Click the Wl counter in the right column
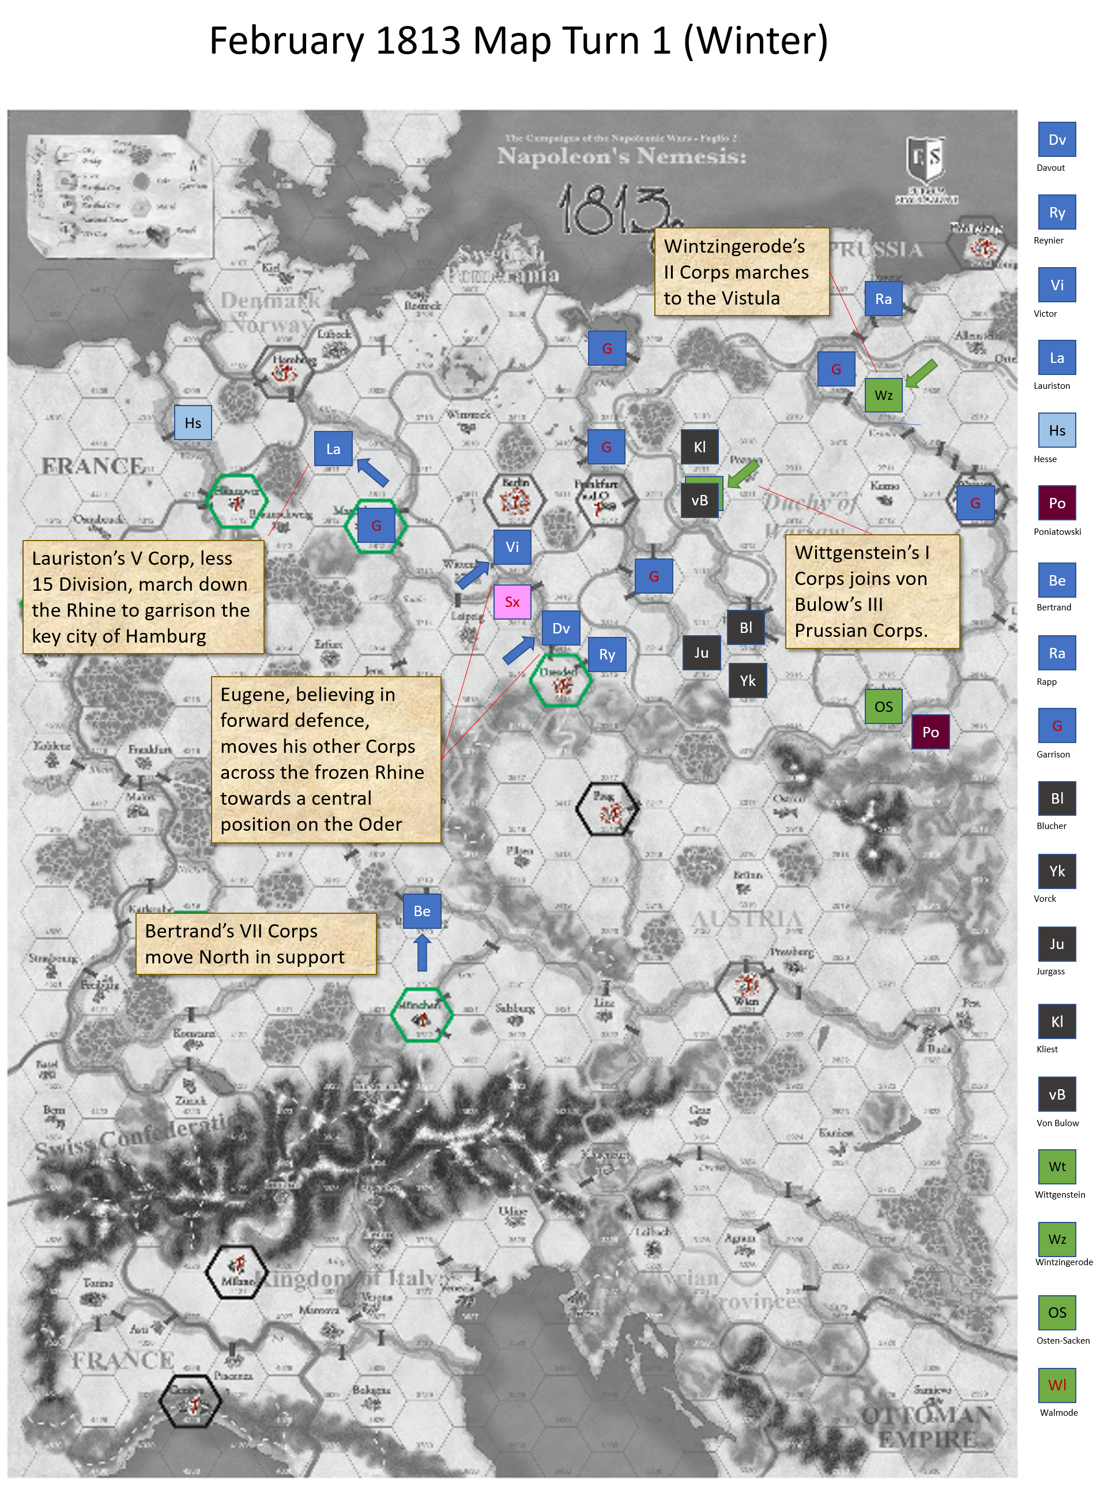 click(x=1057, y=1385)
